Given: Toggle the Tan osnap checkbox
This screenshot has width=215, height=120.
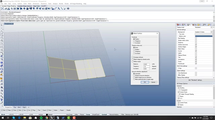Looking at the screenshot, I should click(37, 110).
